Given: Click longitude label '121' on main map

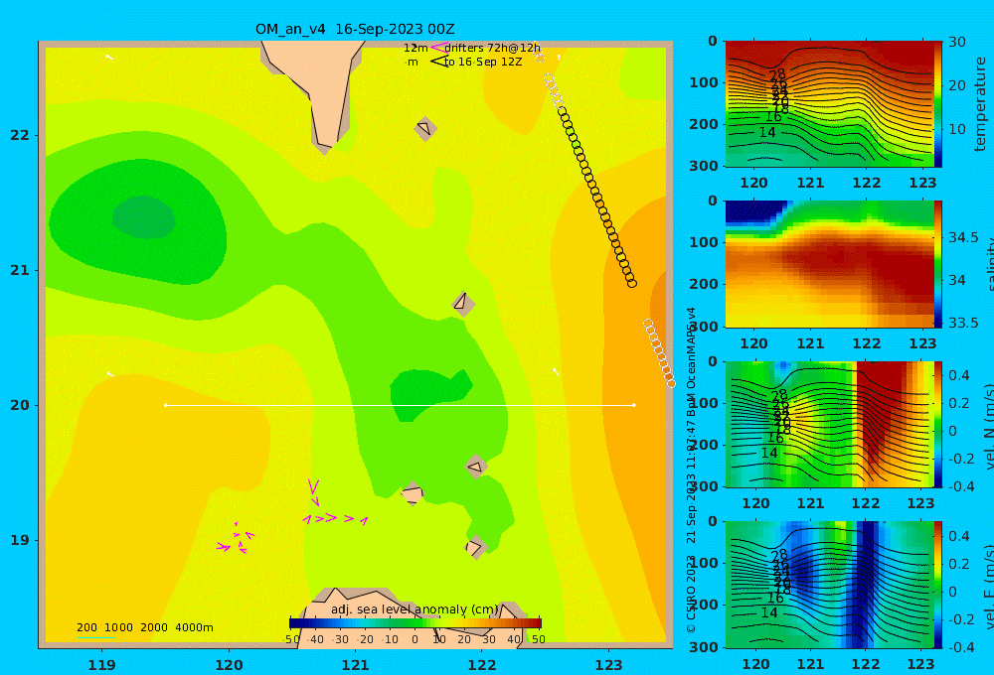Looking at the screenshot, I should coord(355,665).
